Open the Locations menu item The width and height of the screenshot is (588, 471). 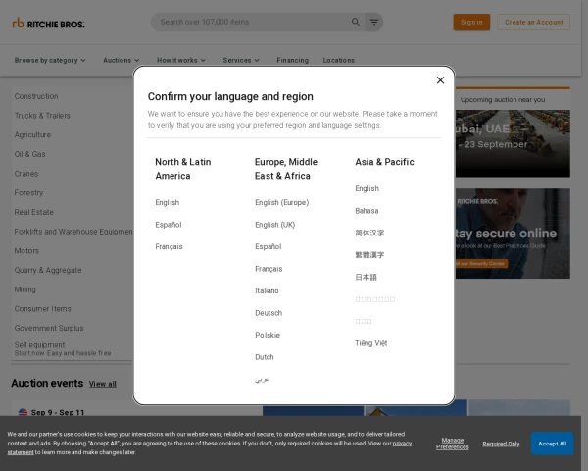pyautogui.click(x=339, y=60)
